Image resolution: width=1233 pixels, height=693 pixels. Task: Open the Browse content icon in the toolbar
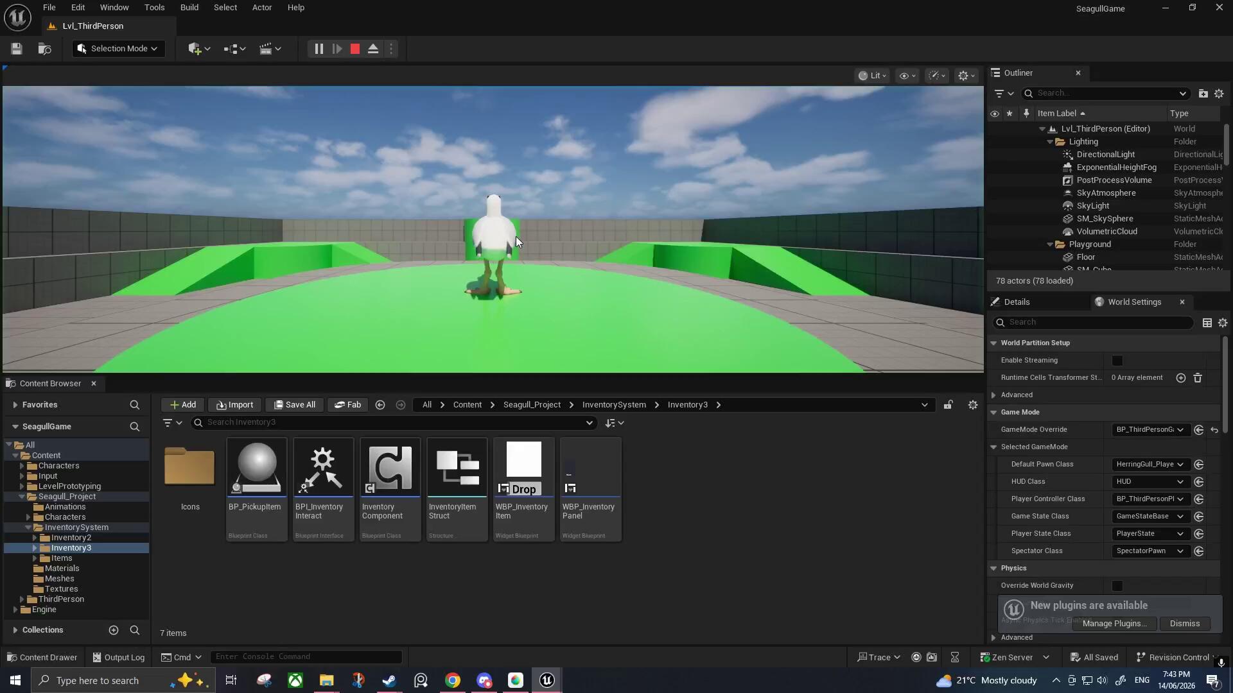[44, 49]
